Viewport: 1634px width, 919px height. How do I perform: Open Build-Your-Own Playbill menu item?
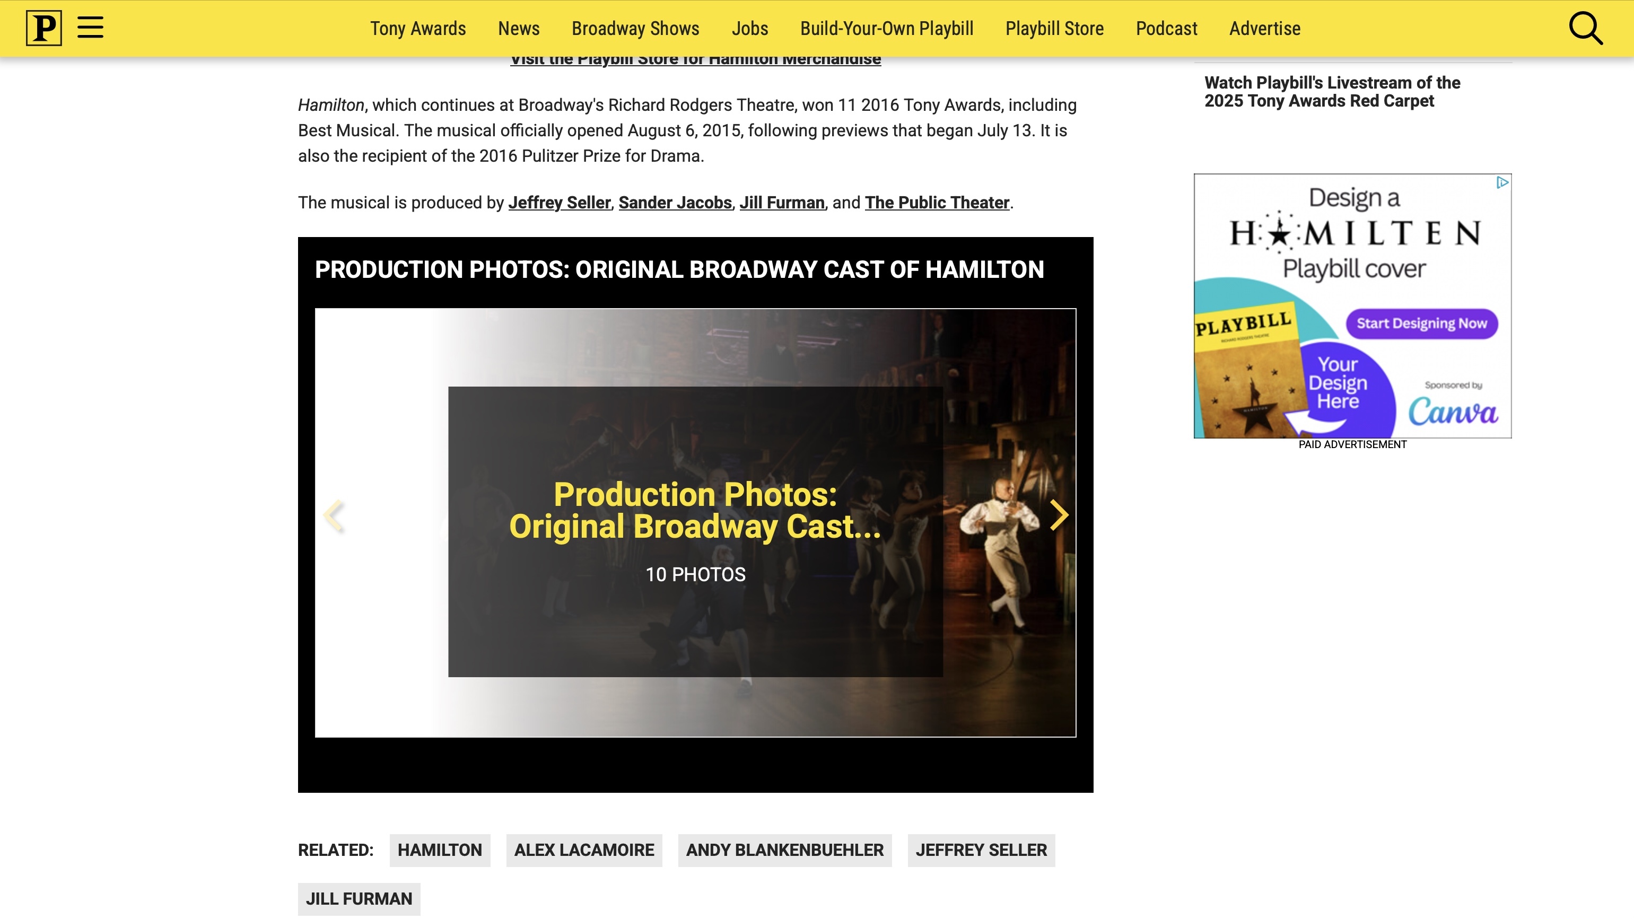coord(886,29)
